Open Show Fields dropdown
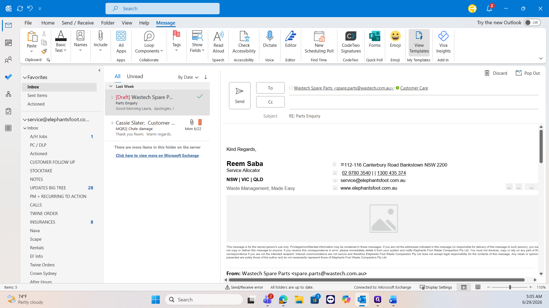Screen dimensions: 549x308 197,42
